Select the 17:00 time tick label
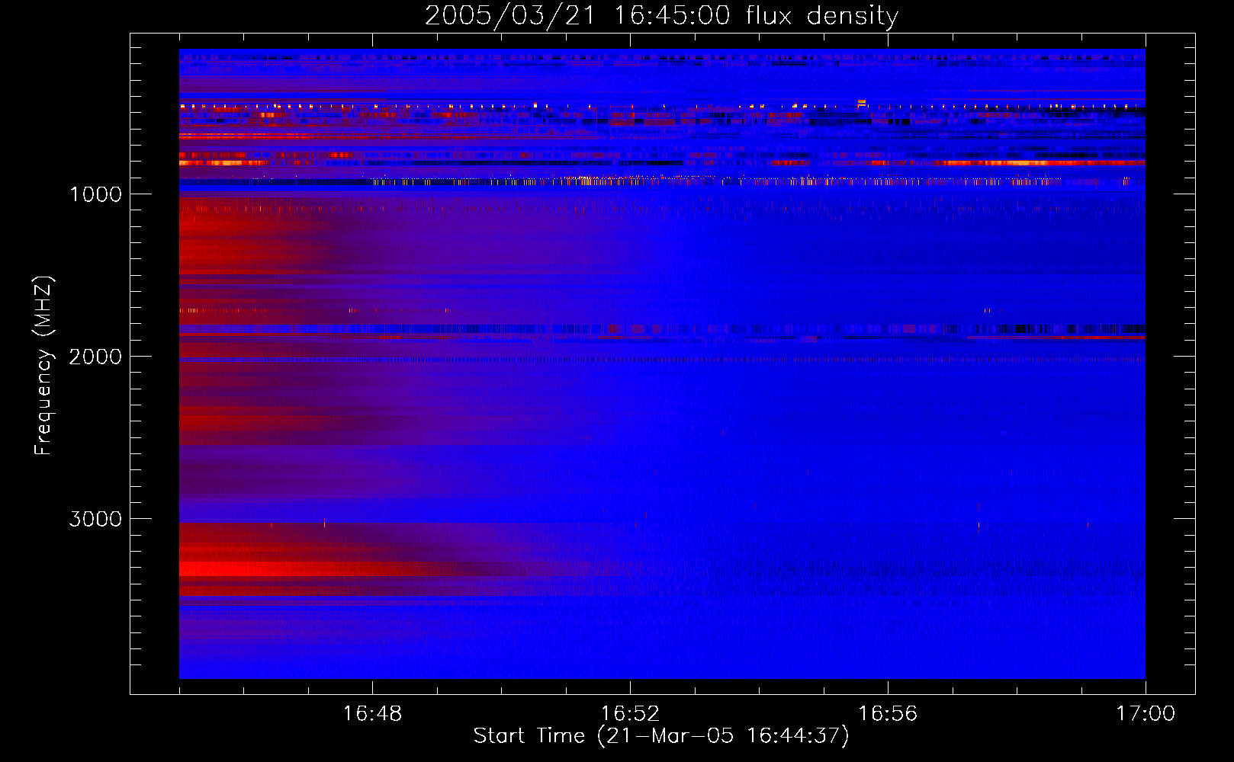Screen dimensions: 1234x762 1146,714
